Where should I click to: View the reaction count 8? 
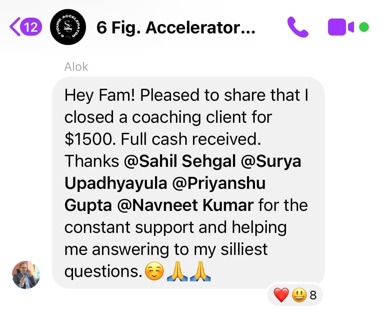(313, 295)
